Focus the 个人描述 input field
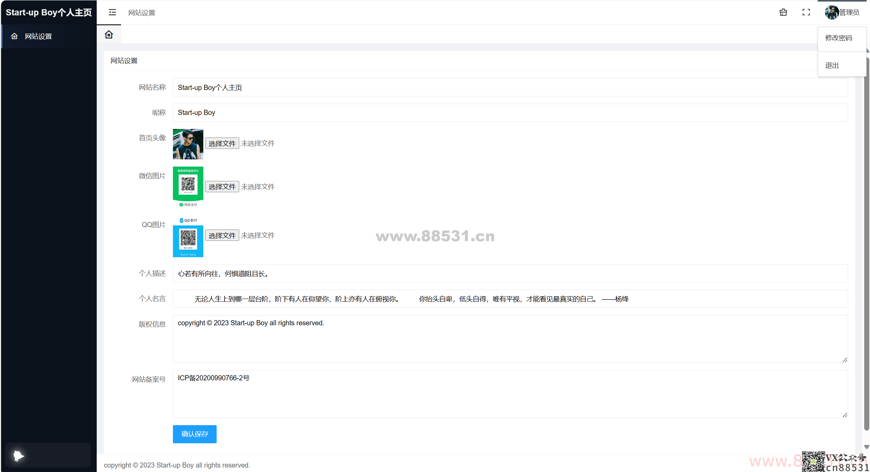 pos(510,274)
